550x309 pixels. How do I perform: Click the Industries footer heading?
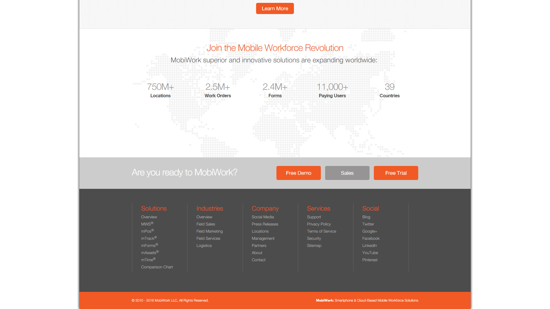(x=210, y=209)
